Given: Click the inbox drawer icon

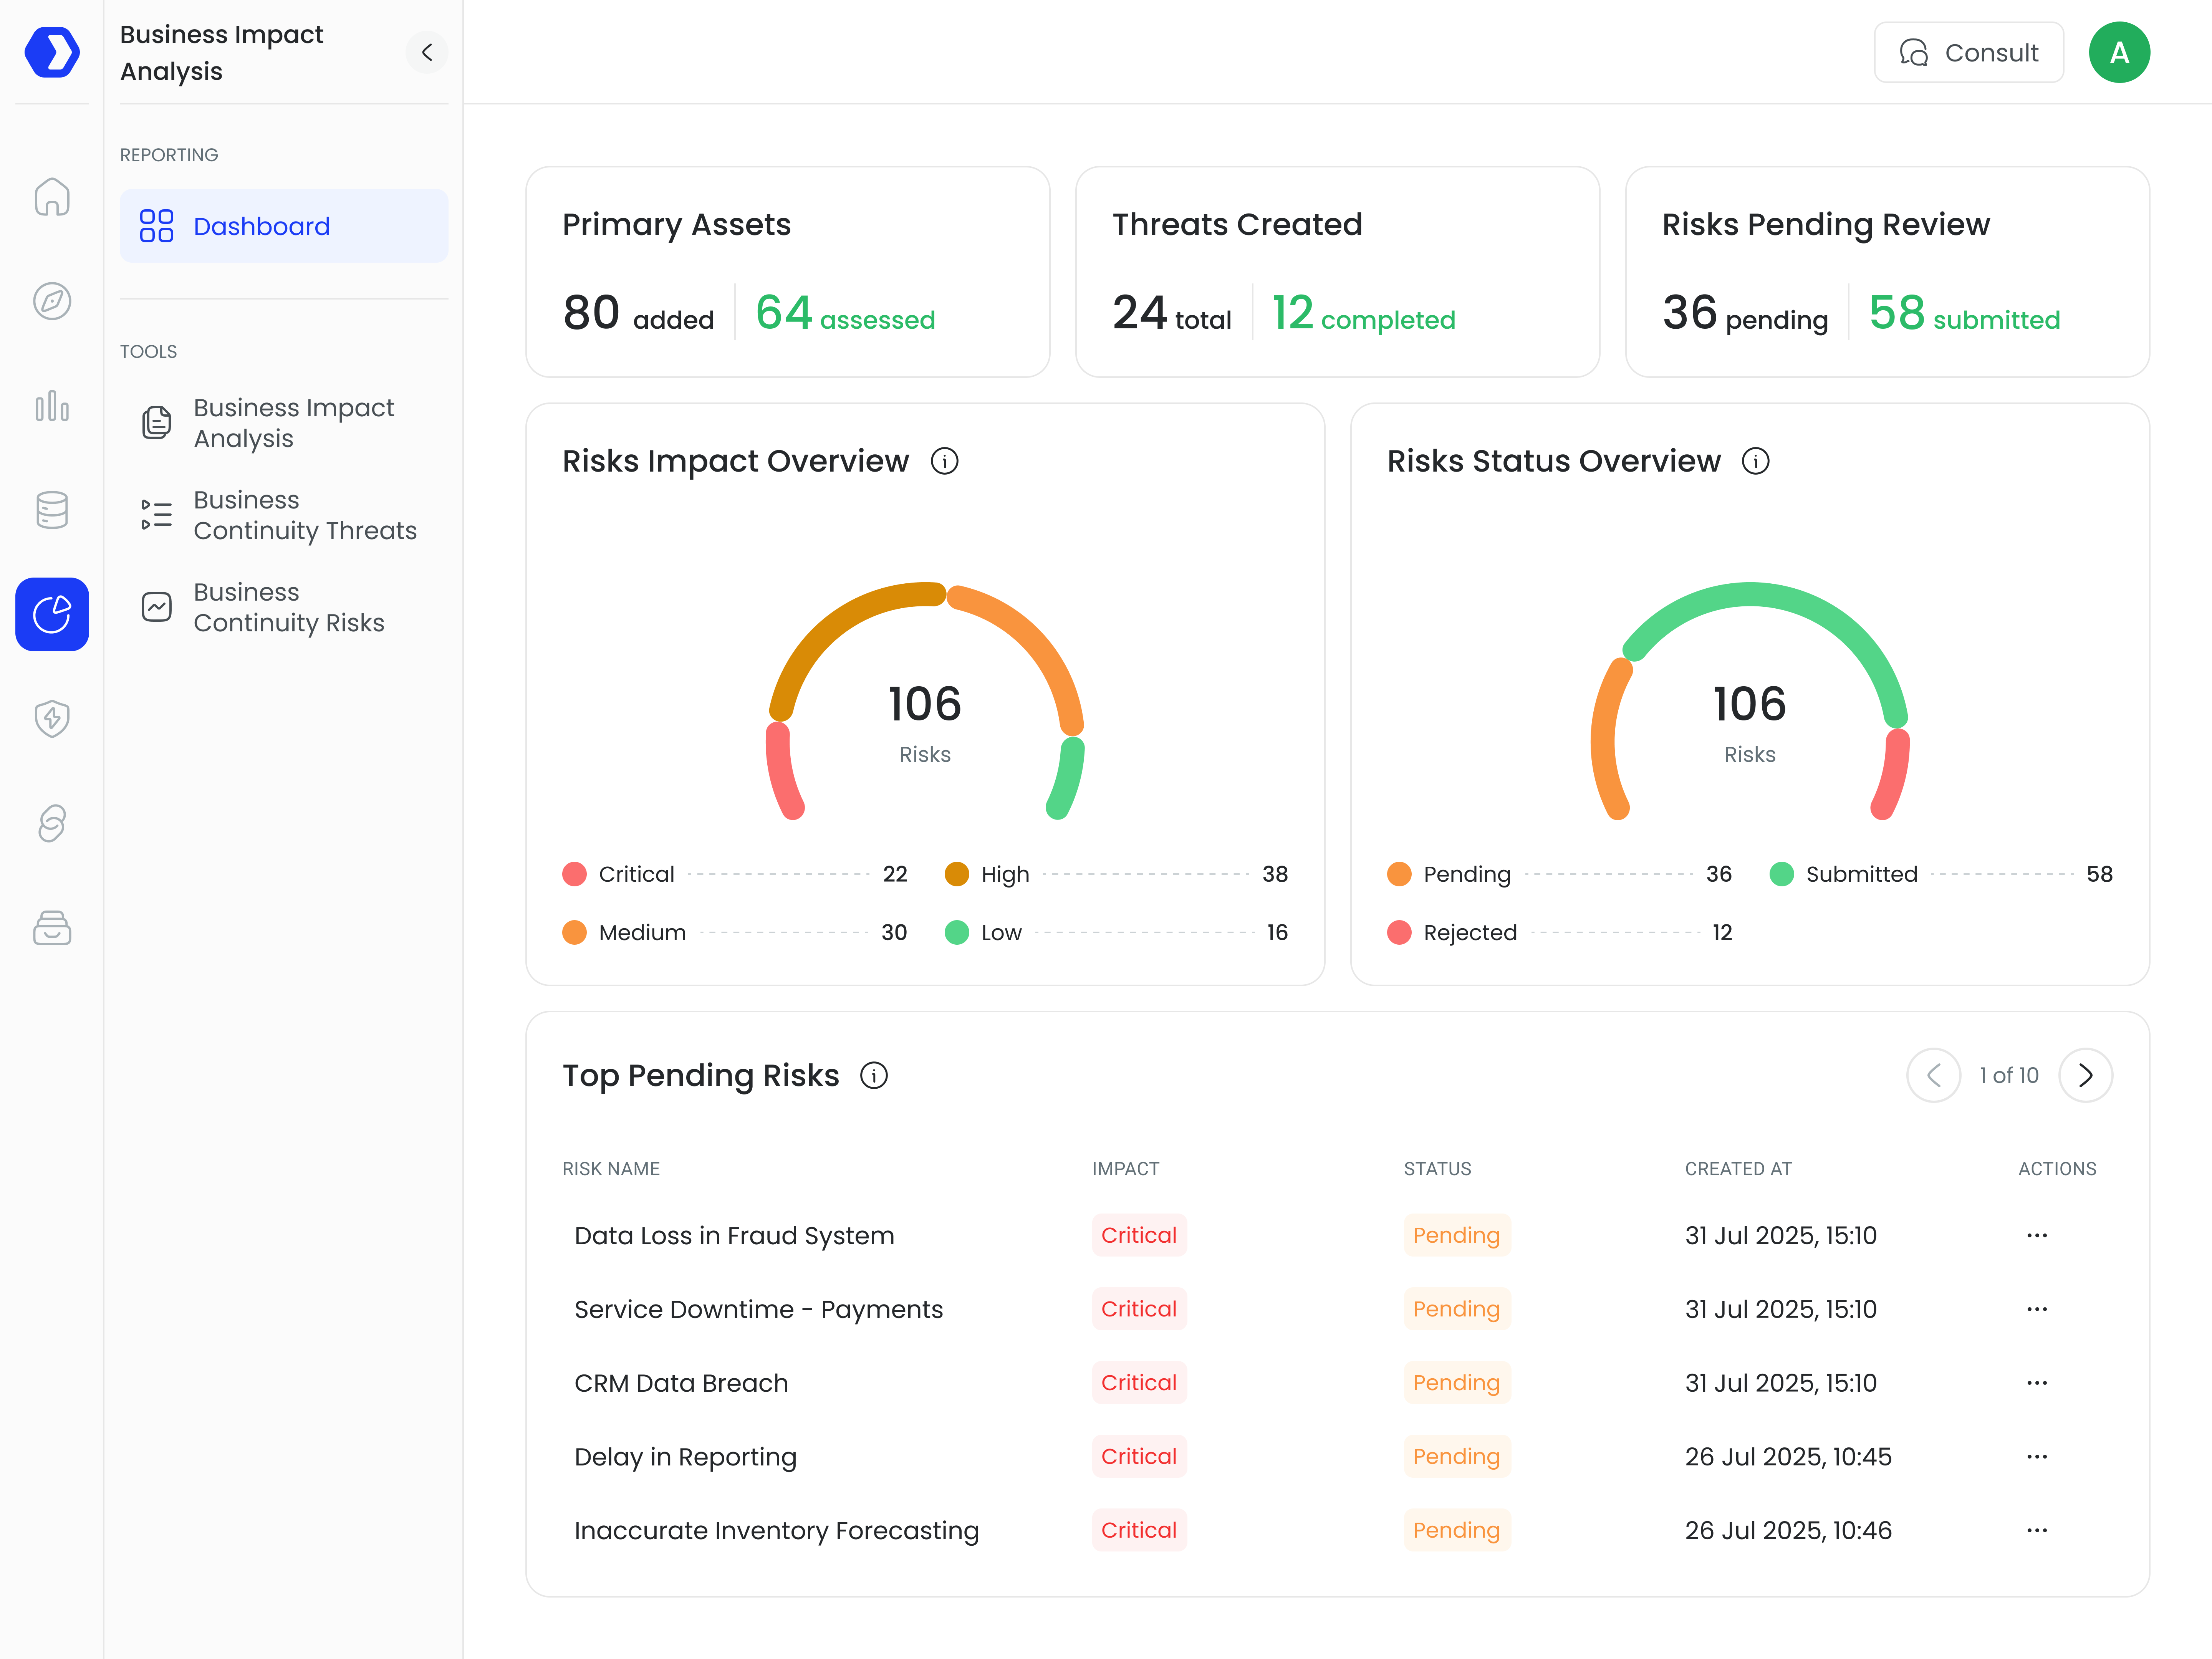Looking at the screenshot, I should tap(52, 928).
